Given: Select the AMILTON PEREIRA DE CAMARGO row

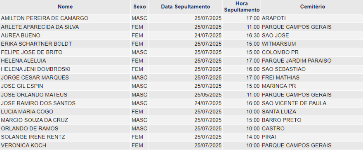Looking at the screenshot, I should tap(181, 18).
